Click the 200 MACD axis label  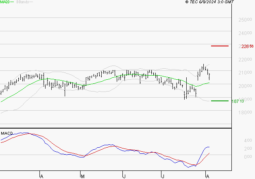(248, 148)
